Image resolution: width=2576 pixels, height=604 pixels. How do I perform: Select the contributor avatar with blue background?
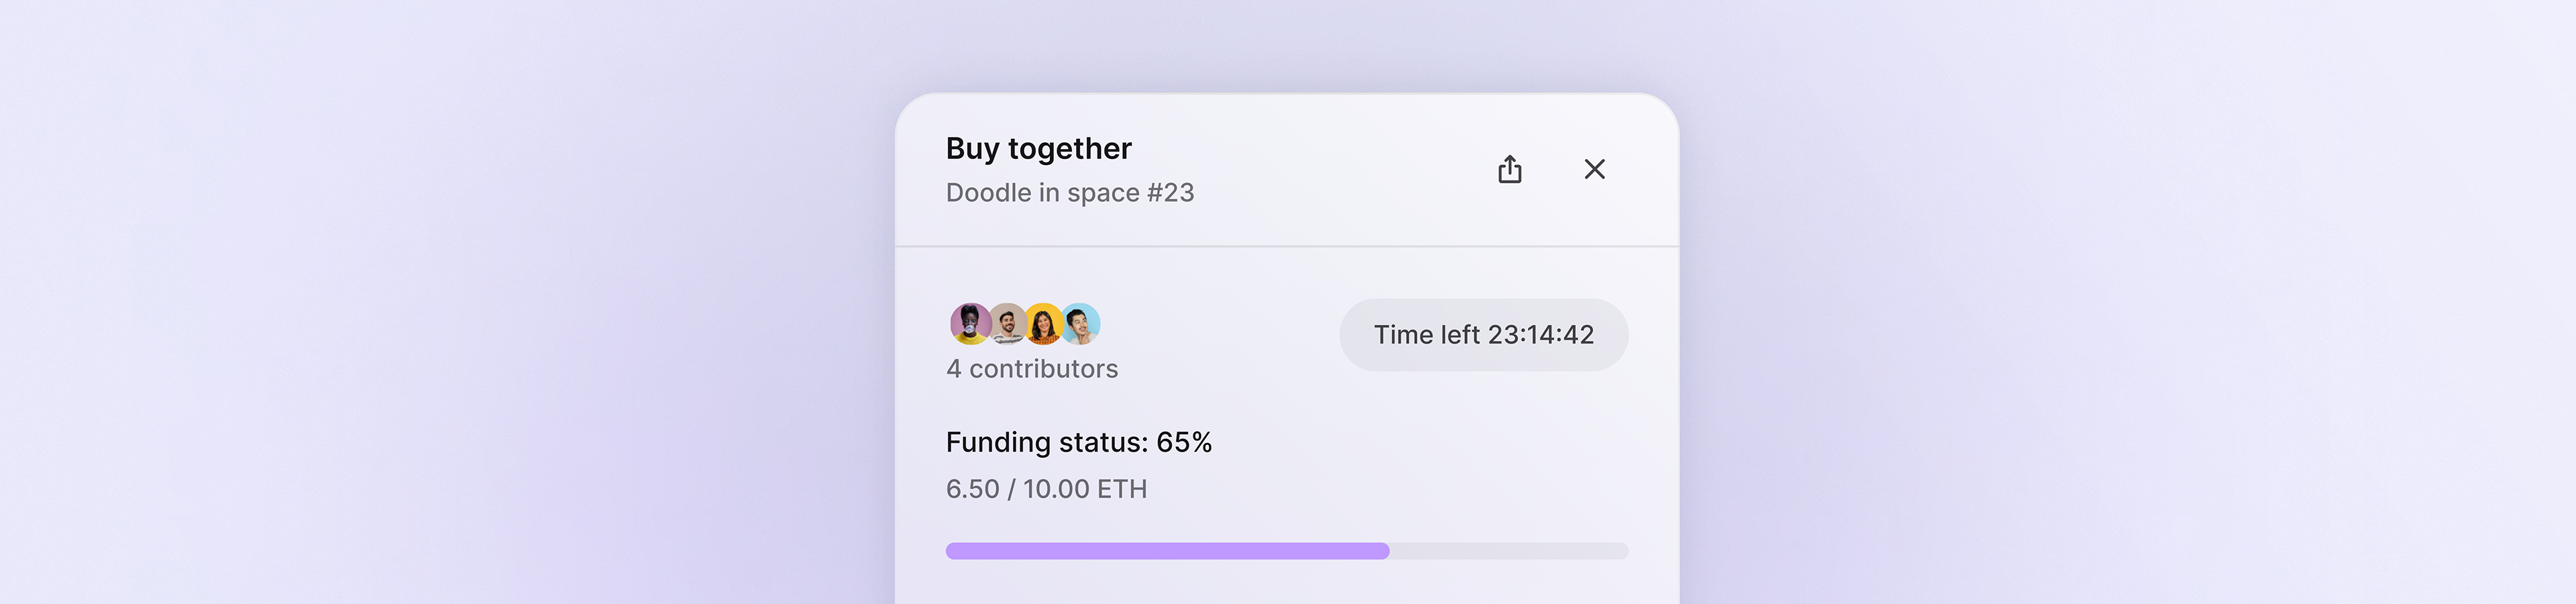point(1081,323)
